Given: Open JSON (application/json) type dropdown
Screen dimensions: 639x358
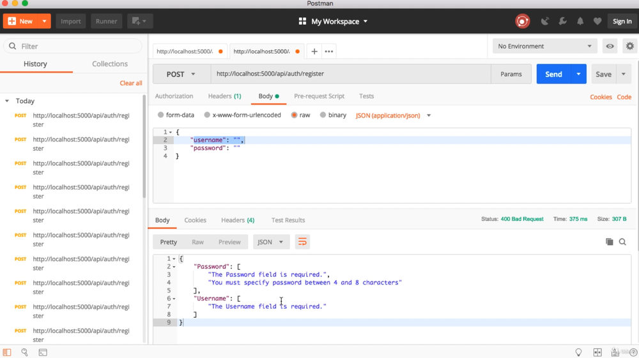Looking at the screenshot, I should coord(393,116).
